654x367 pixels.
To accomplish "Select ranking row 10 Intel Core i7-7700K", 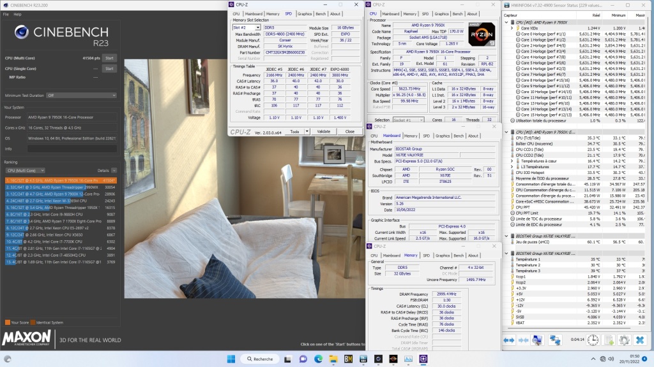I will (x=61, y=241).
